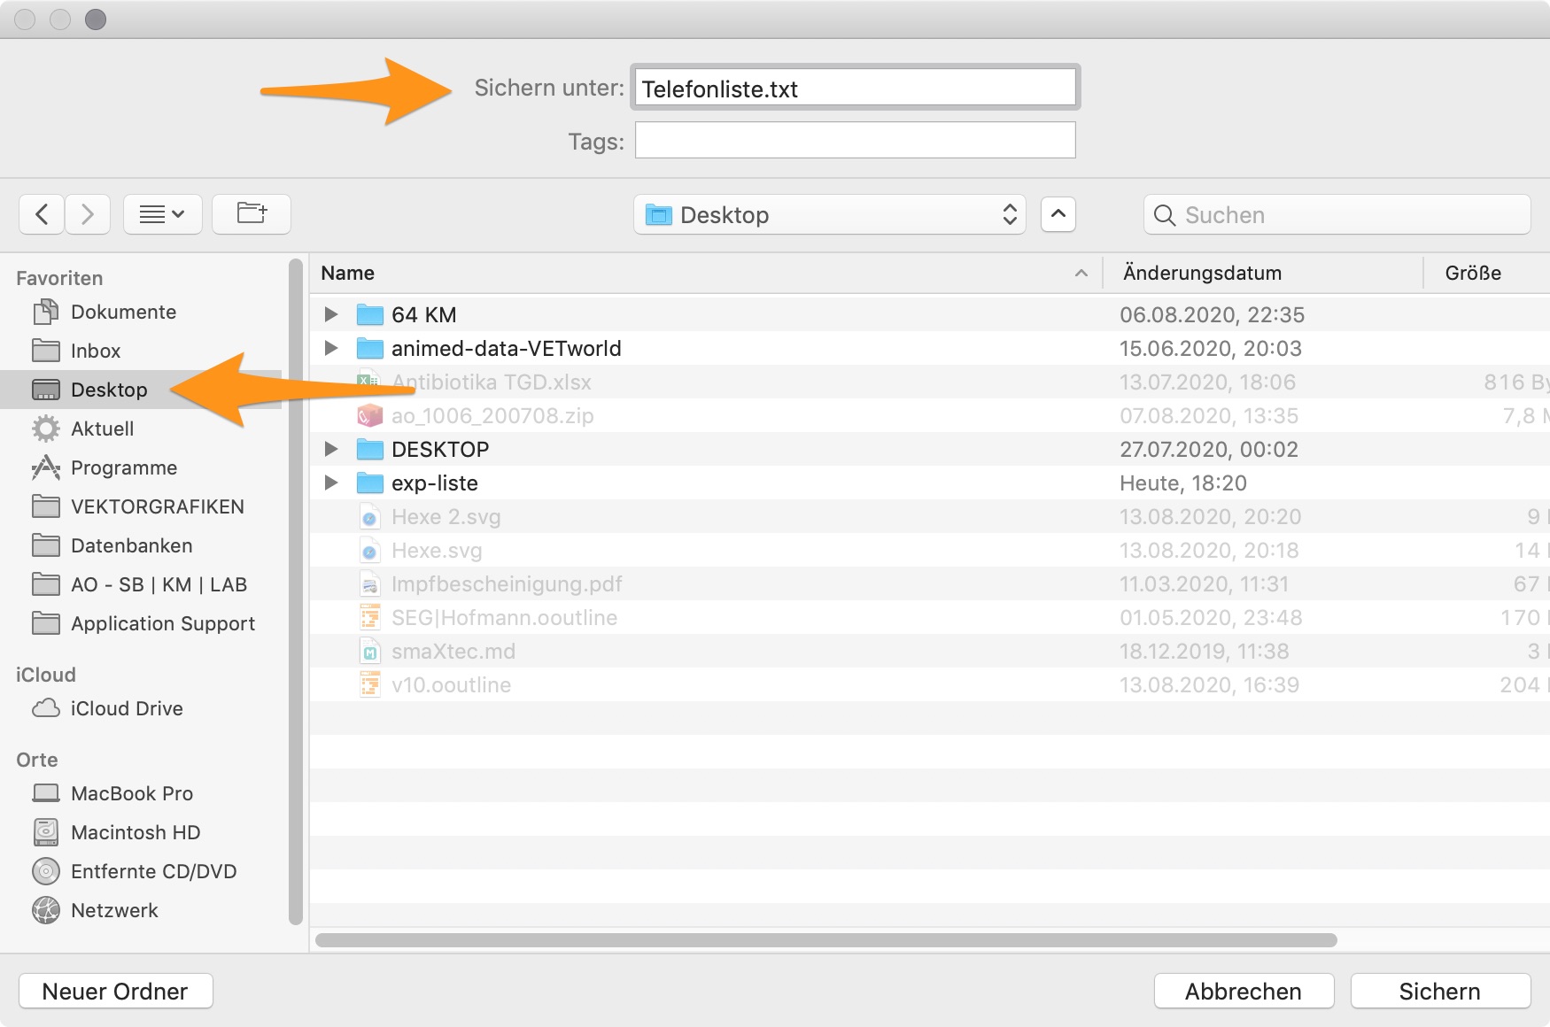The height and width of the screenshot is (1027, 1550).
Task: Select the DESKTOP folder icon
Action: (369, 450)
